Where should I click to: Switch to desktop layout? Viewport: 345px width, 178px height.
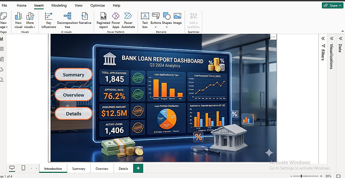[x=12, y=168]
